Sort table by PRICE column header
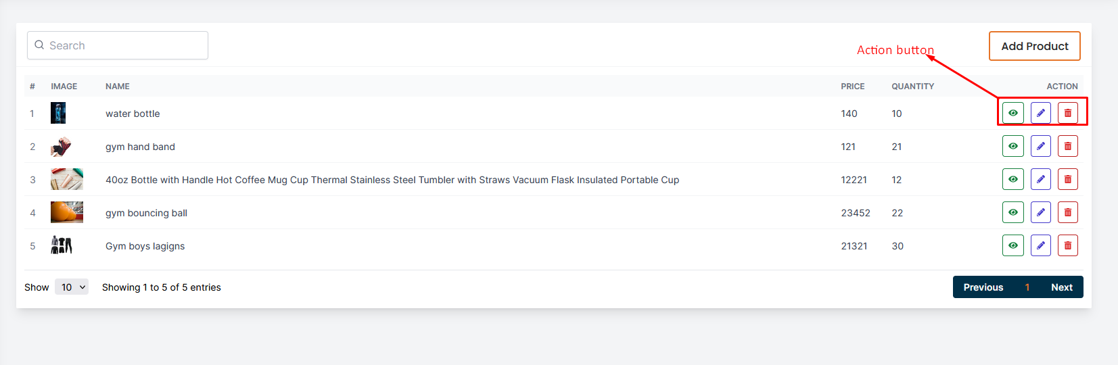The image size is (1118, 365). point(852,87)
